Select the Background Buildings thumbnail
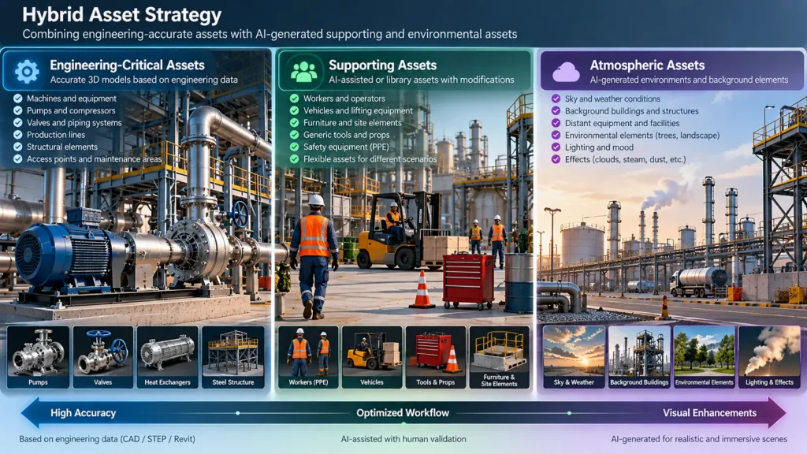Viewport: 807px width, 454px height. pyautogui.click(x=639, y=357)
